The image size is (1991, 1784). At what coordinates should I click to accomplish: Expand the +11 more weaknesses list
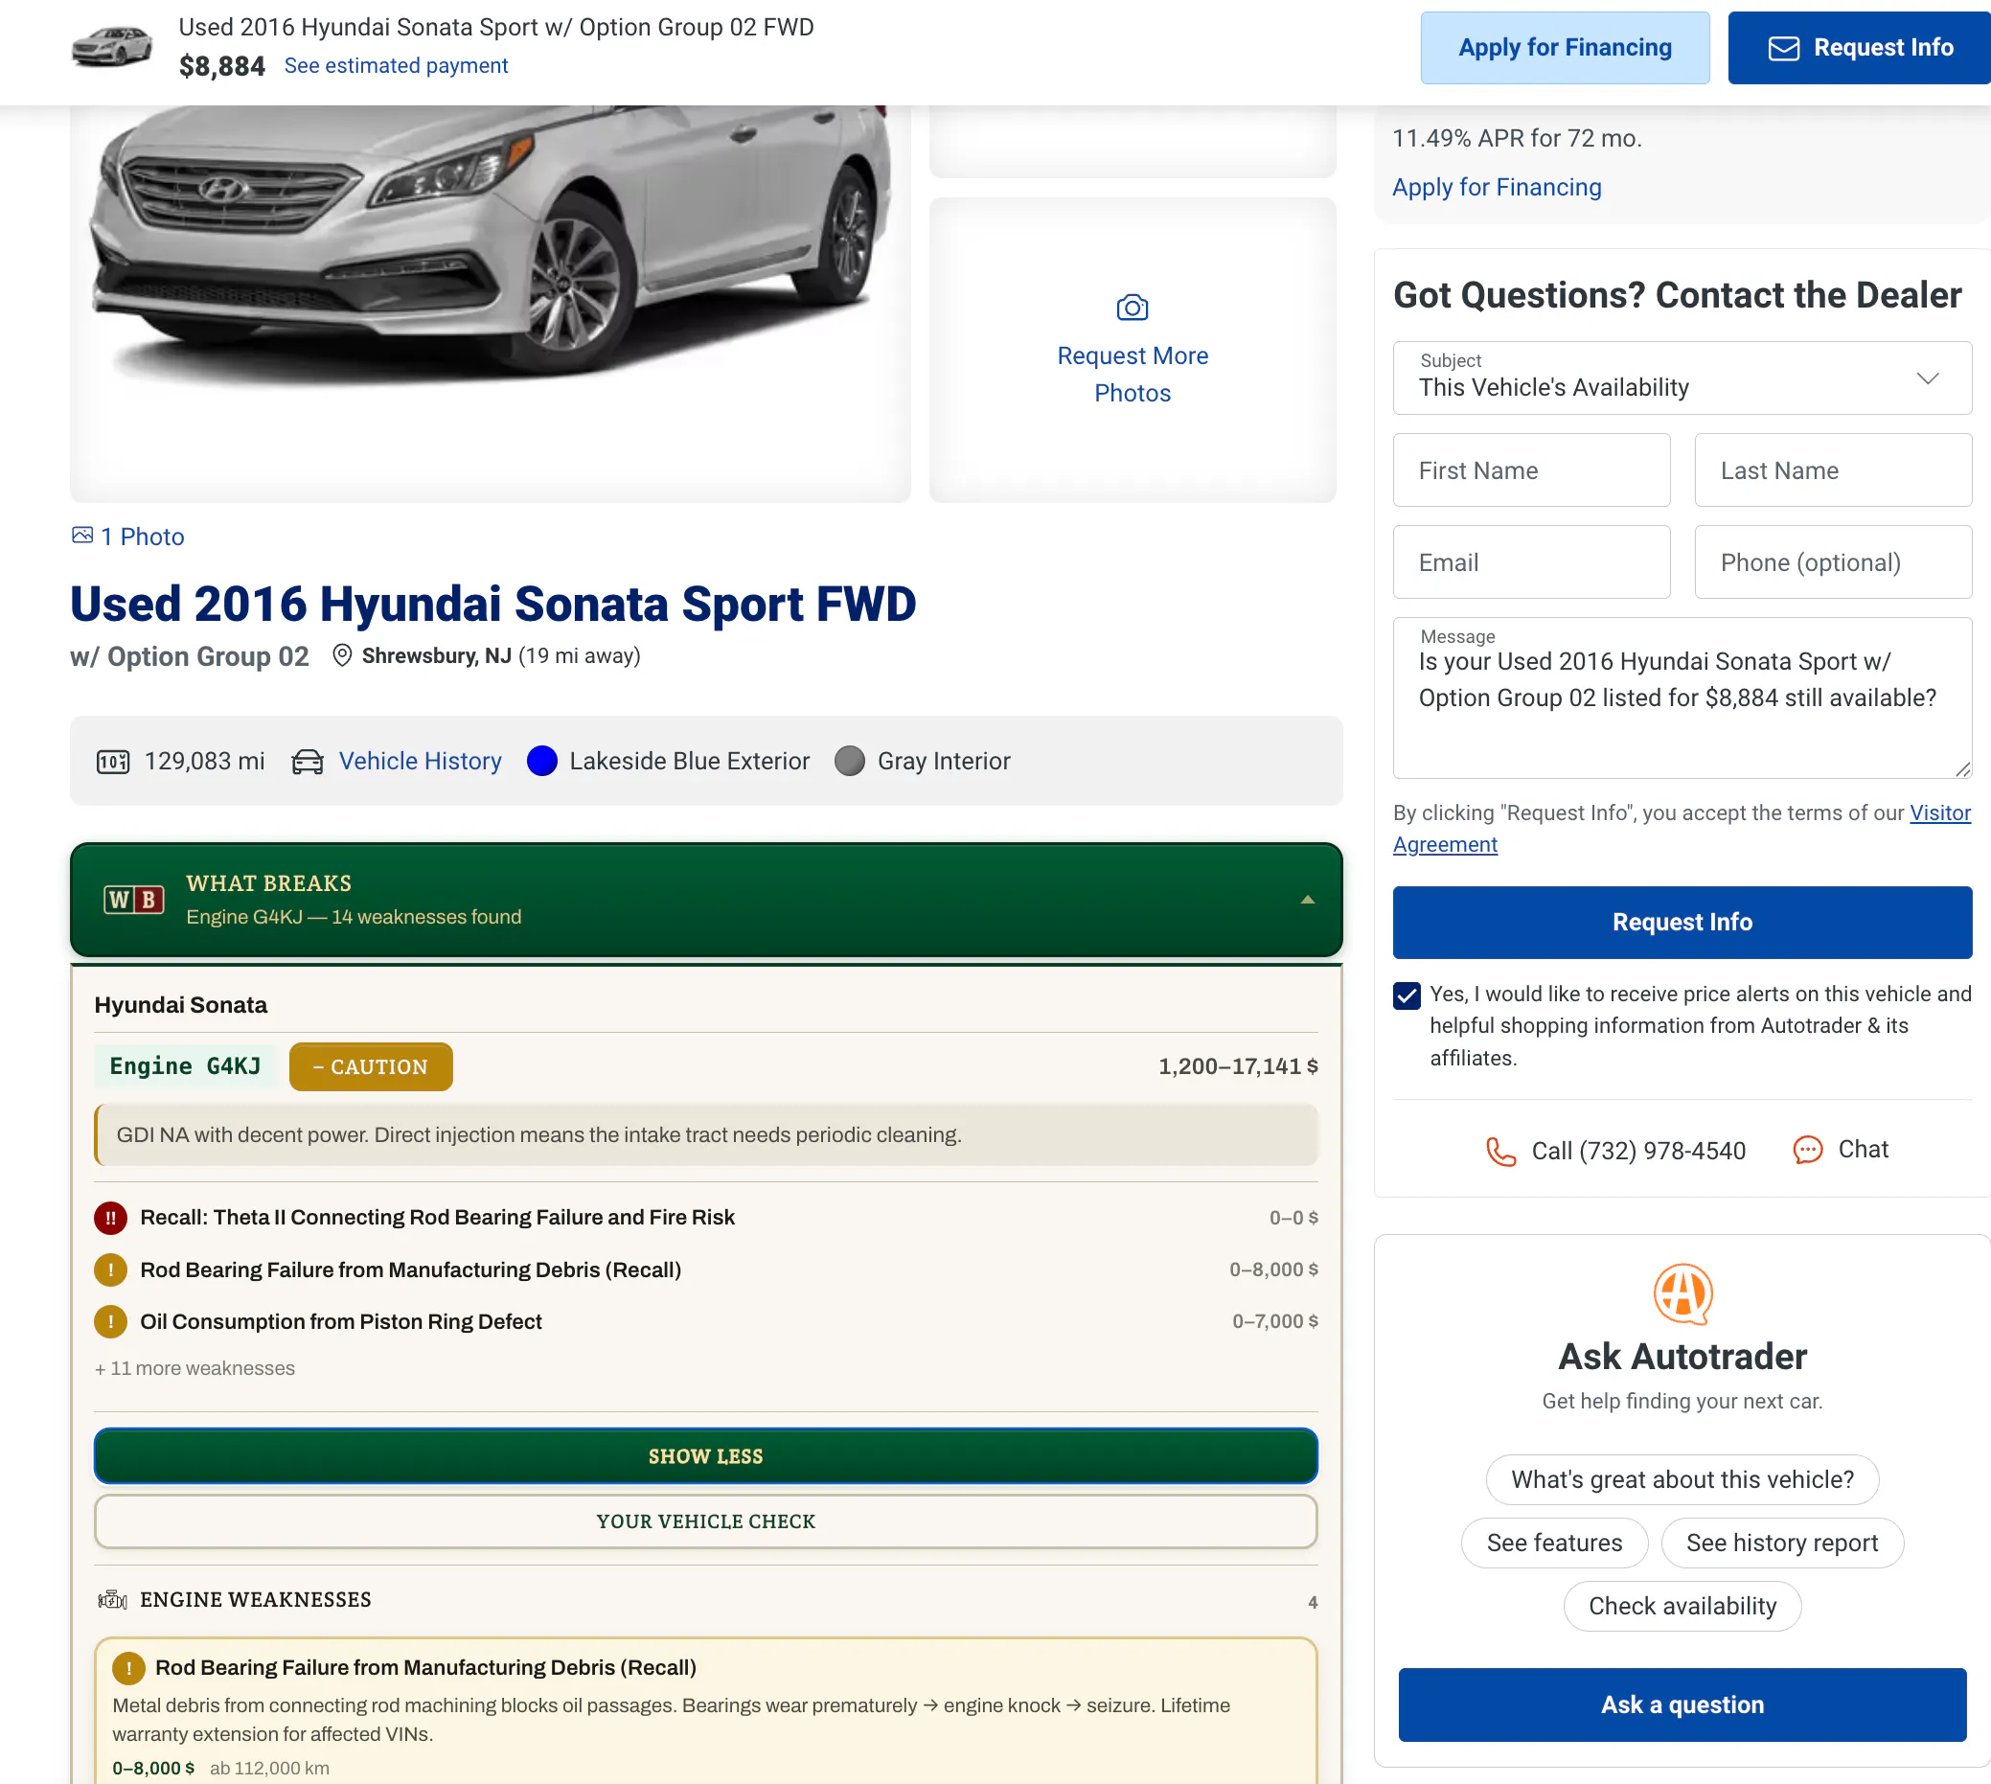195,1368
